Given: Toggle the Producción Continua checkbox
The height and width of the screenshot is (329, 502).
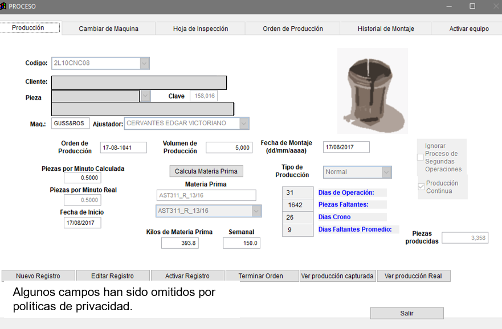Looking at the screenshot, I should point(421,187).
